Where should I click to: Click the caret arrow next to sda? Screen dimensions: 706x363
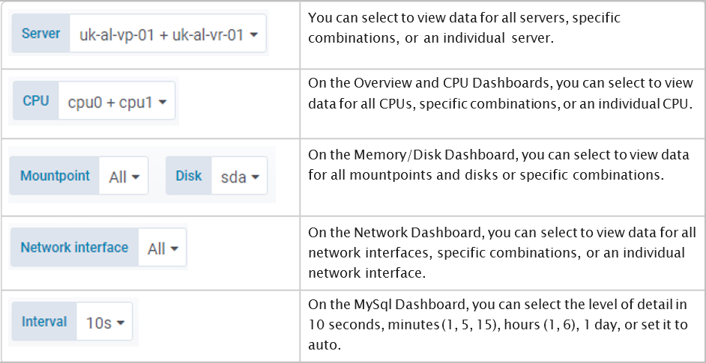(x=255, y=178)
